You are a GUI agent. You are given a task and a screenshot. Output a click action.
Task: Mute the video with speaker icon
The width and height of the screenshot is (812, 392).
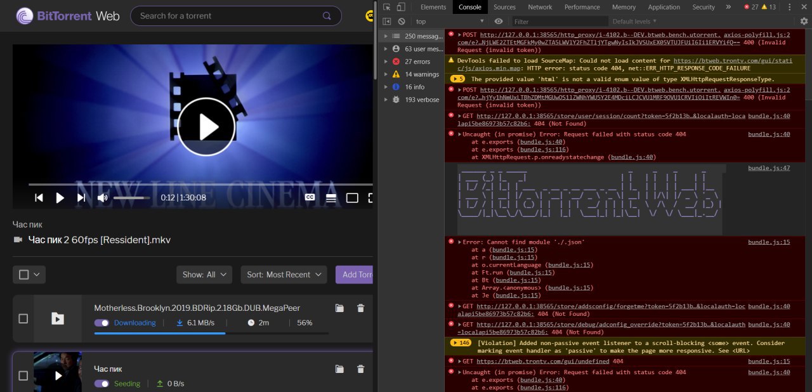pyautogui.click(x=102, y=198)
